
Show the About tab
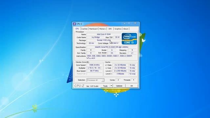click(x=126, y=29)
